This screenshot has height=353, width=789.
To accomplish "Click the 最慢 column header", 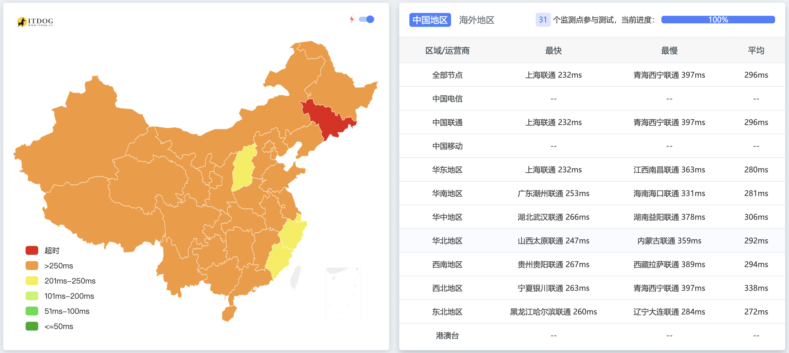I will (669, 51).
